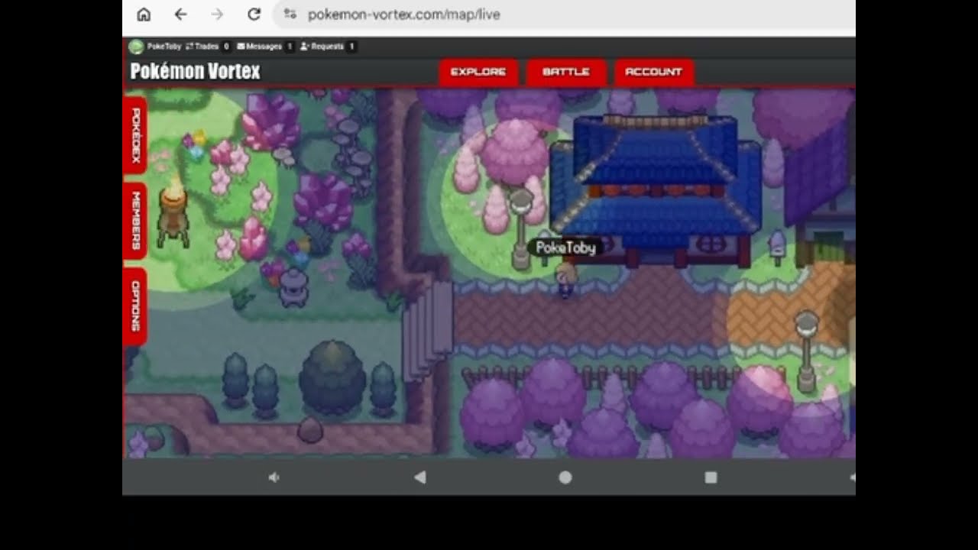Open the Account menu
Image resolution: width=978 pixels, height=550 pixels.
(x=653, y=72)
